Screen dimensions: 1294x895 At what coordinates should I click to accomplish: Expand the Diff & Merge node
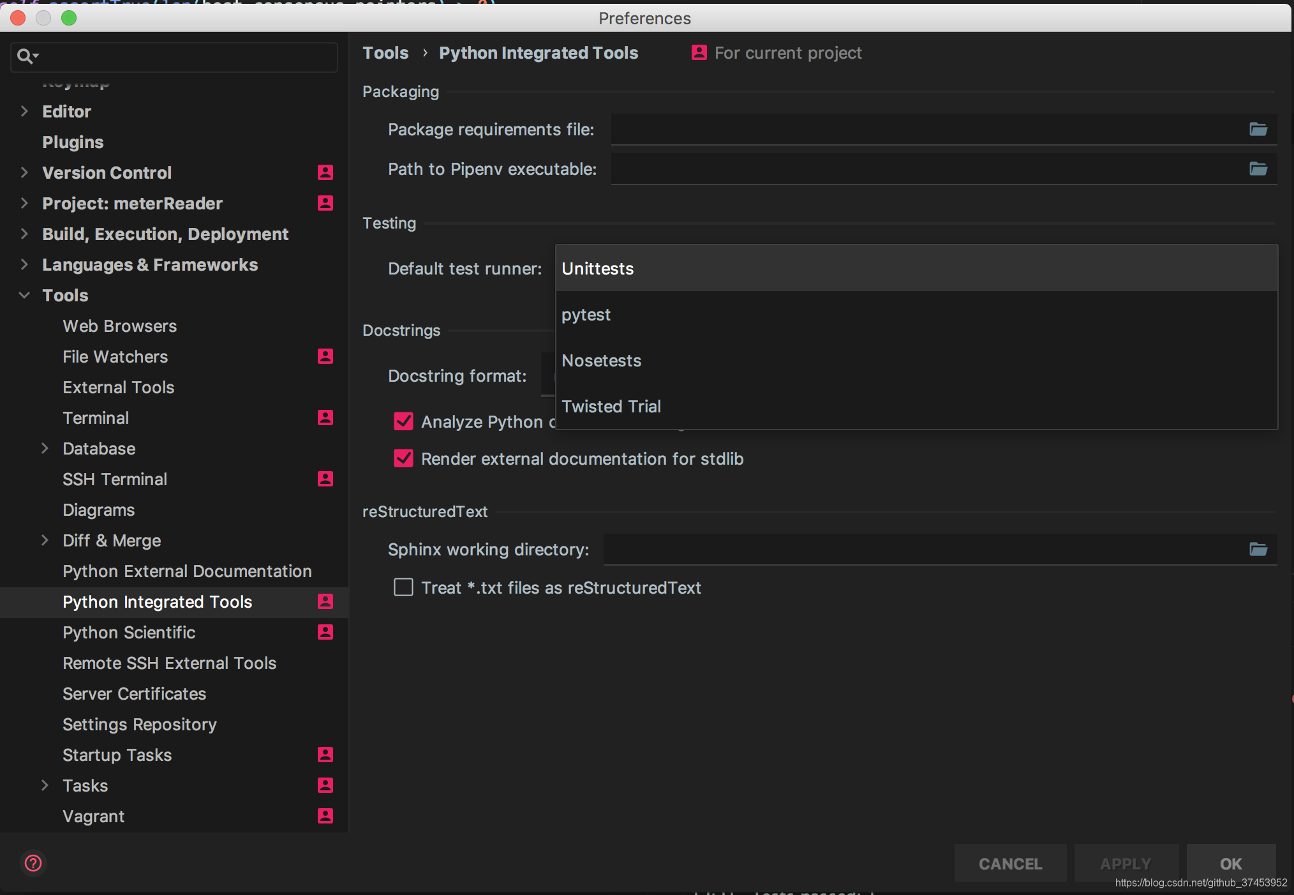click(45, 540)
